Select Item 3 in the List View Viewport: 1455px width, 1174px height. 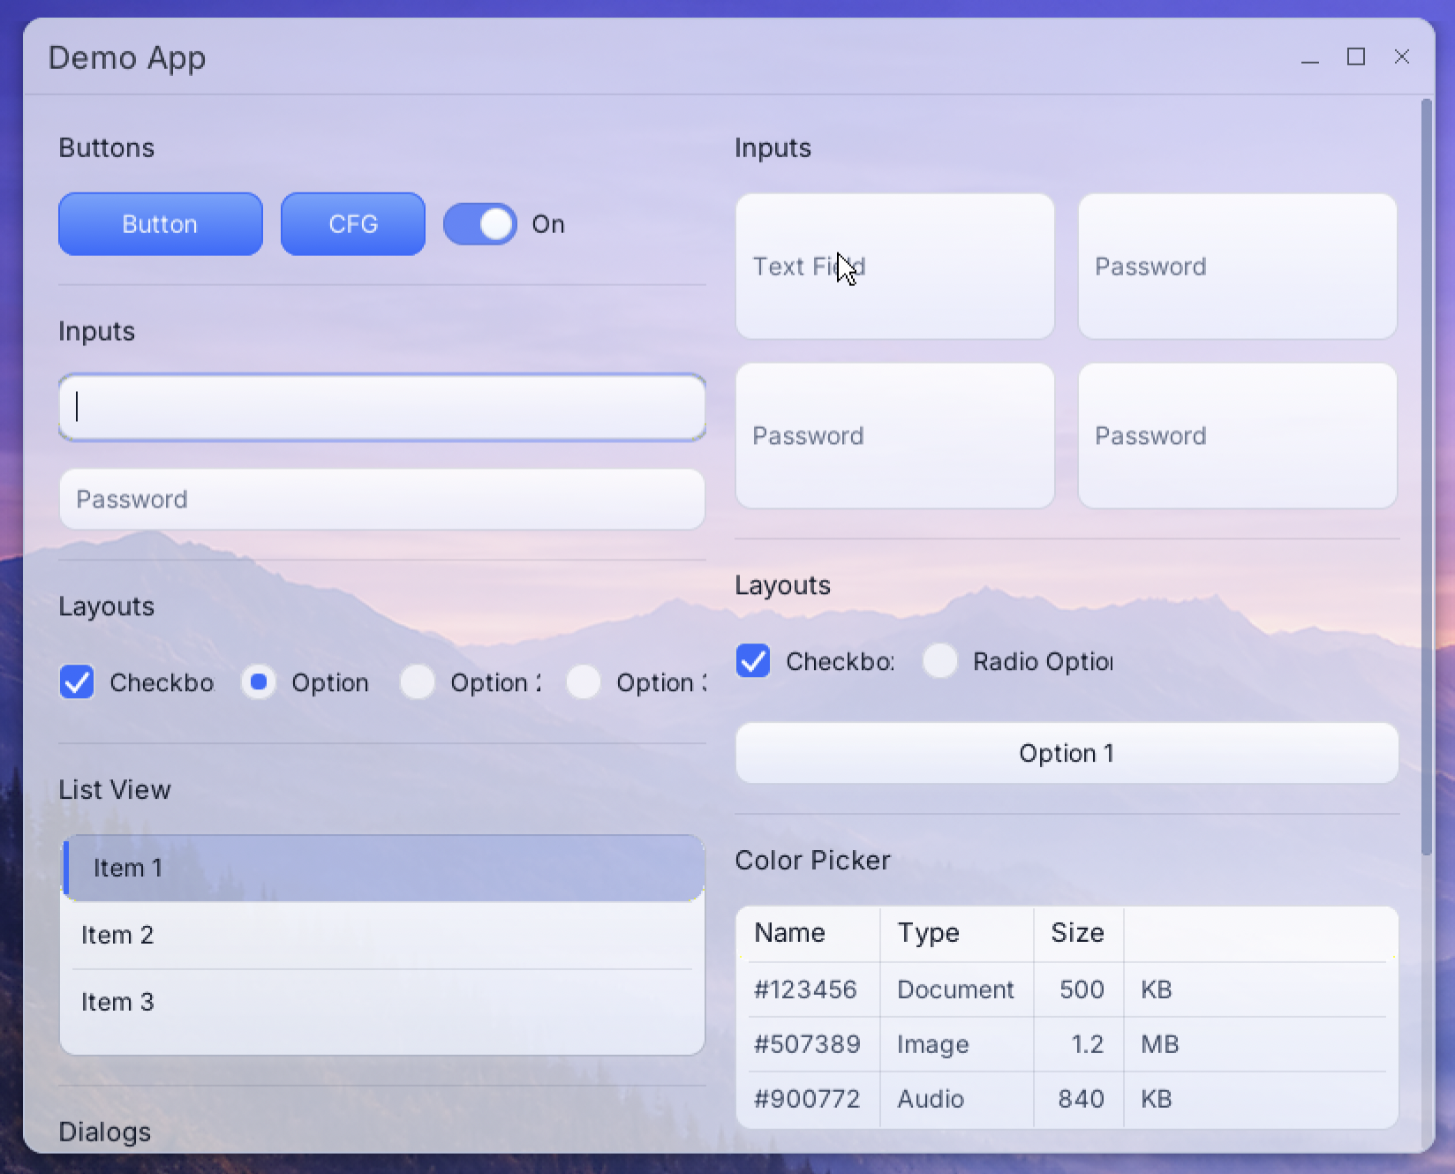[381, 1002]
